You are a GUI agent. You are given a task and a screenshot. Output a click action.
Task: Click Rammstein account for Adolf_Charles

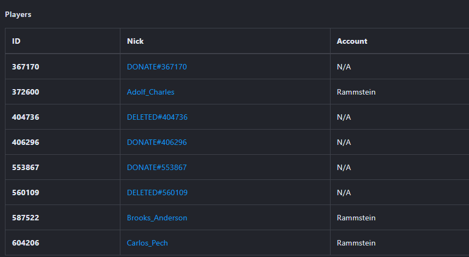(356, 92)
